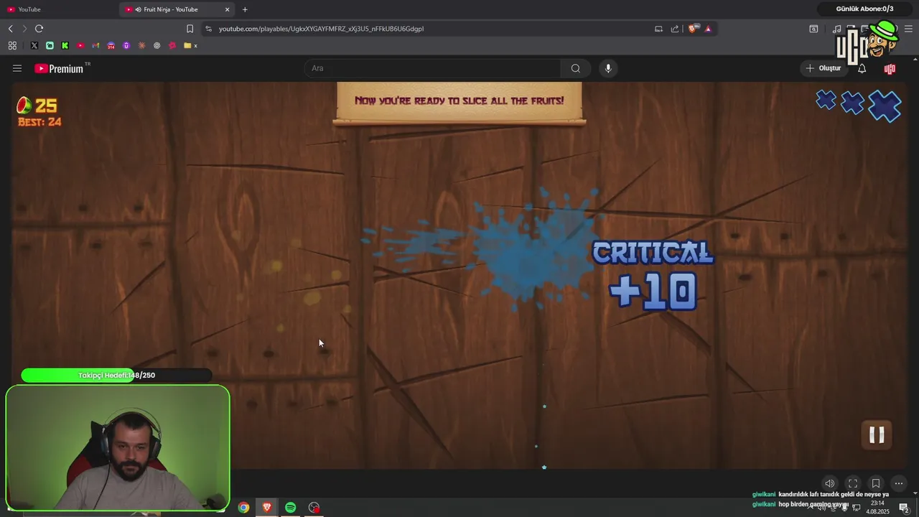Click the BEST: 24 label
Image resolution: width=919 pixels, height=517 pixels.
[39, 122]
